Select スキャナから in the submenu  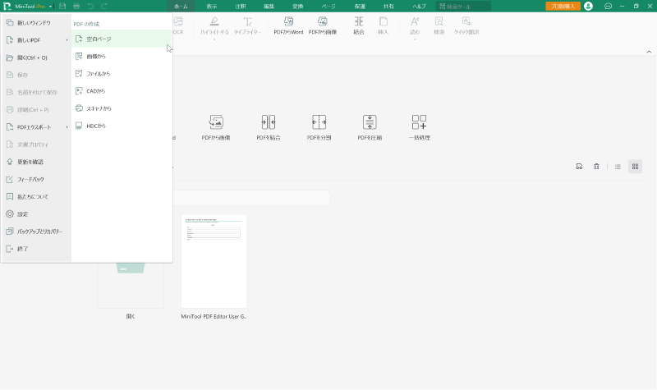click(x=99, y=108)
